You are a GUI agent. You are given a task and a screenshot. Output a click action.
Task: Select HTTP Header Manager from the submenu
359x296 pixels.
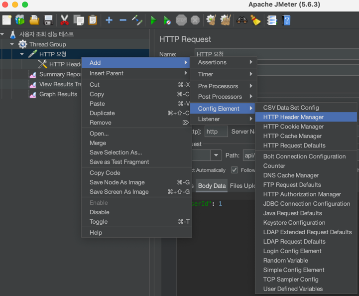click(293, 117)
